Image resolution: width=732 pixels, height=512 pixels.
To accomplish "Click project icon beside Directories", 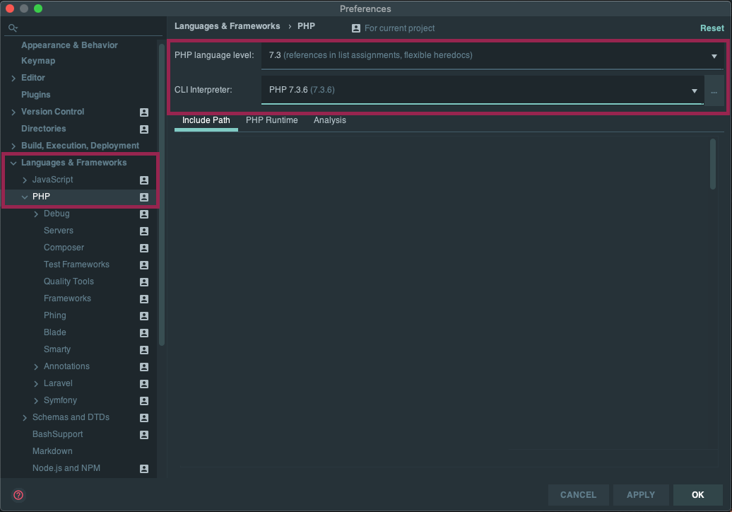I will [144, 129].
